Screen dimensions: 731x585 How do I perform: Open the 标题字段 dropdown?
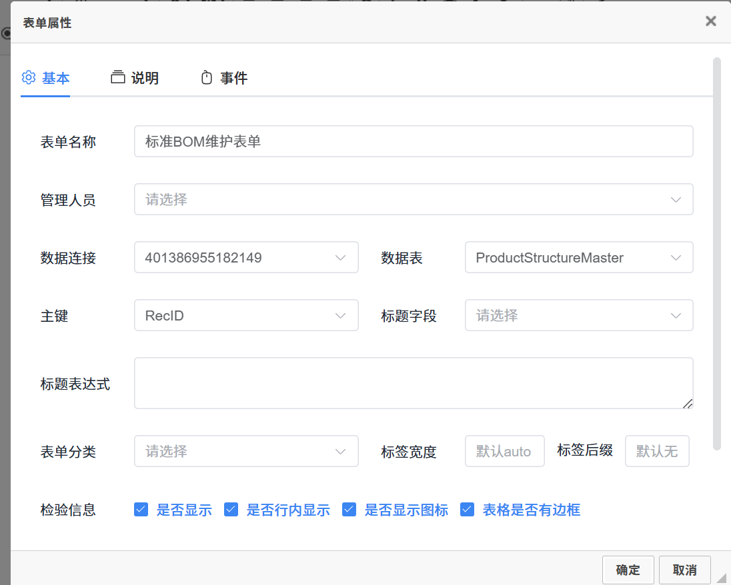[578, 315]
